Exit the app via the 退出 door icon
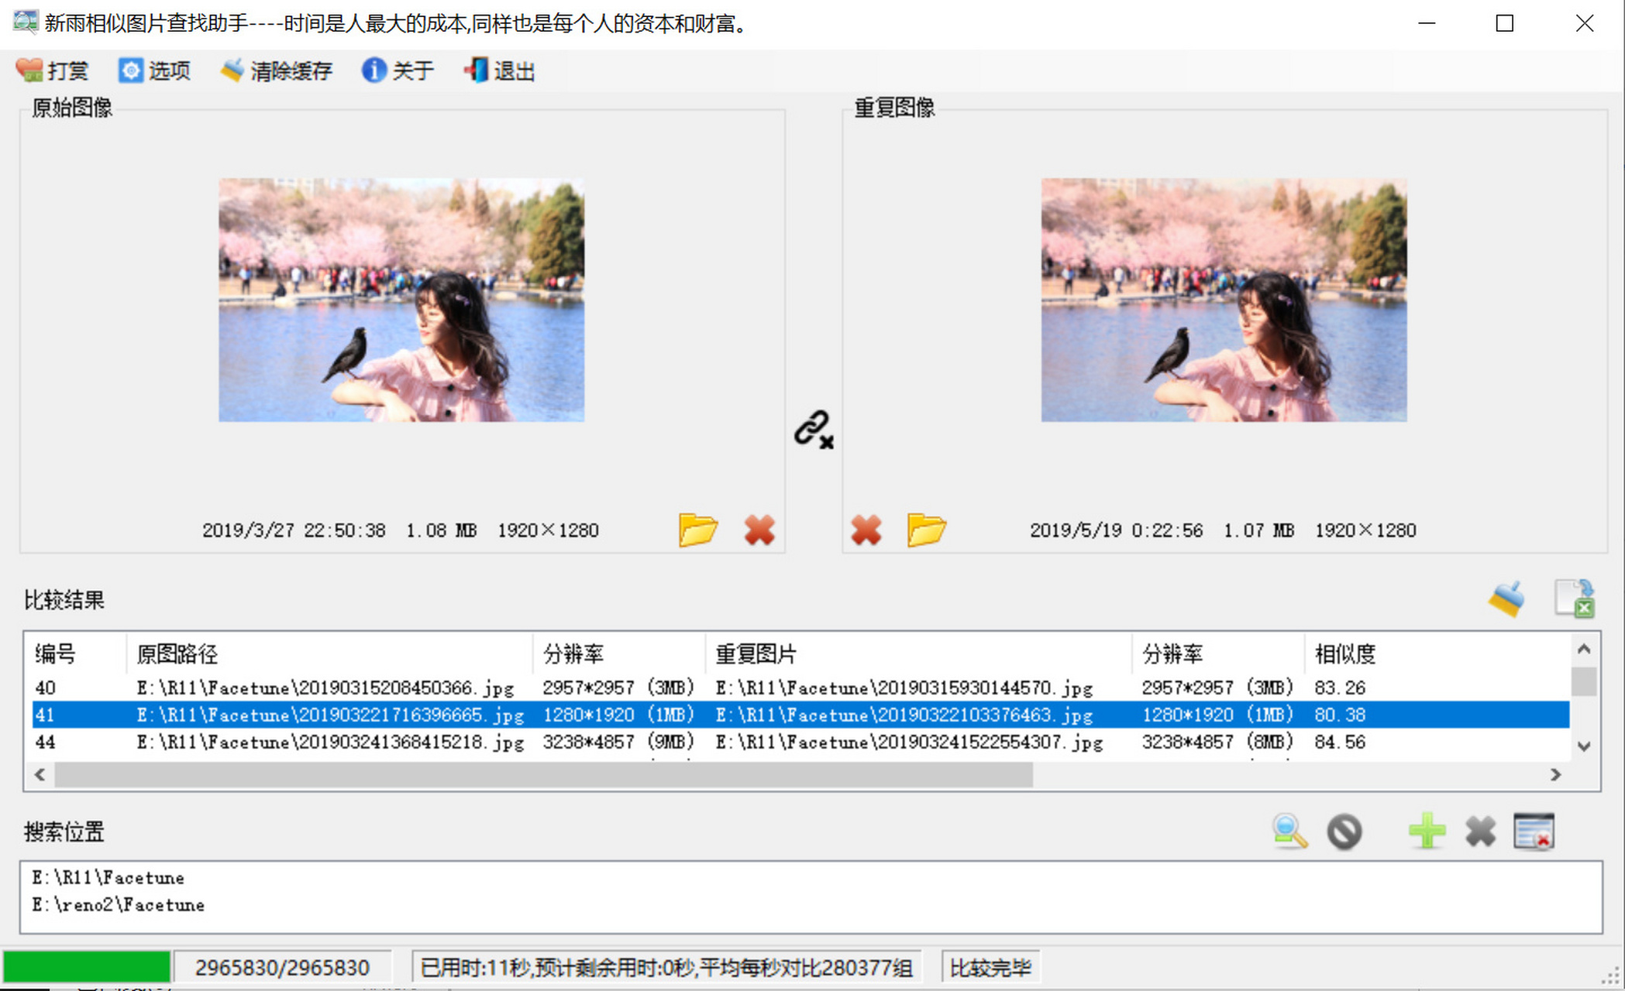The height and width of the screenshot is (991, 1625). 498,70
